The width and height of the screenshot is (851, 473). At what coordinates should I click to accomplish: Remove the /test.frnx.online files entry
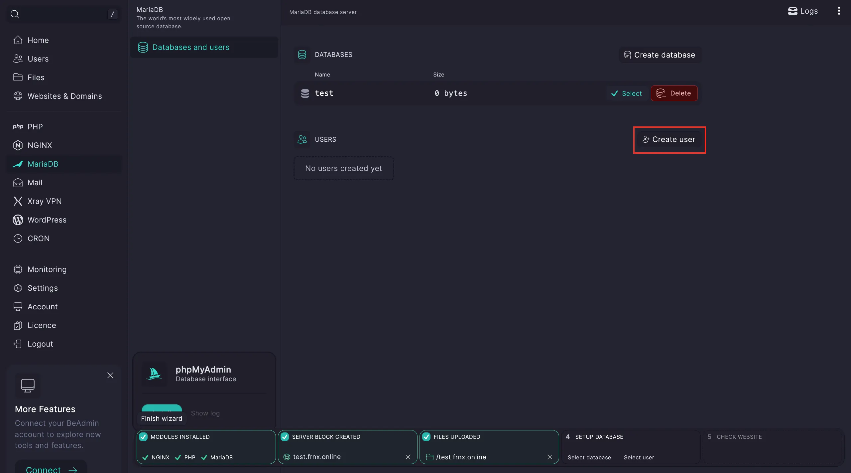(550, 457)
